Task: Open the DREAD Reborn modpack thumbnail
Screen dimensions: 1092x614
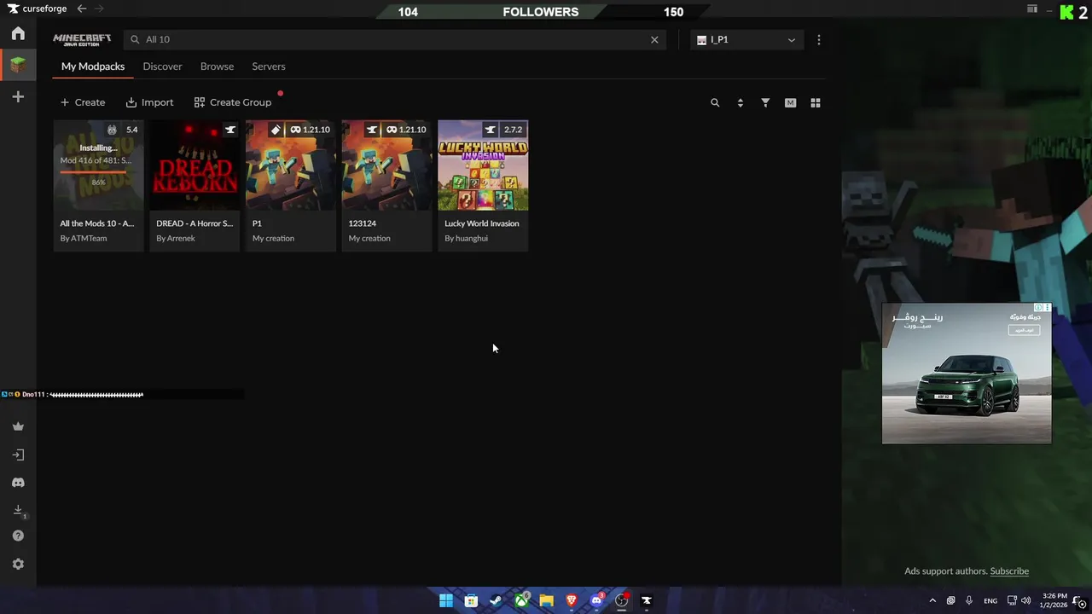Action: click(195, 165)
